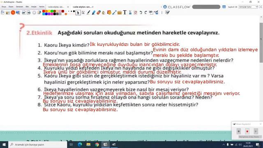The height and width of the screenshot is (148, 263).
Task: Click the Clear tool icon
Action: [130, 13]
